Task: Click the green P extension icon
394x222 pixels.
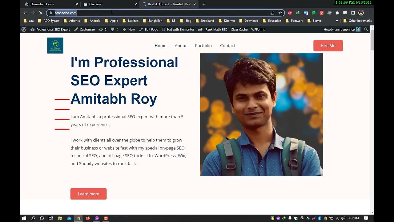Action: click(x=314, y=13)
